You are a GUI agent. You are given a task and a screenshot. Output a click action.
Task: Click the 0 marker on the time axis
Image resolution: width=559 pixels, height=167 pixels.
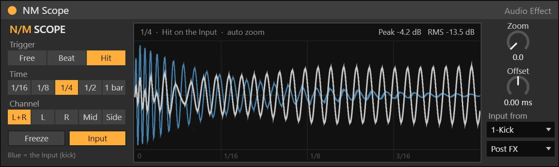tap(139, 156)
